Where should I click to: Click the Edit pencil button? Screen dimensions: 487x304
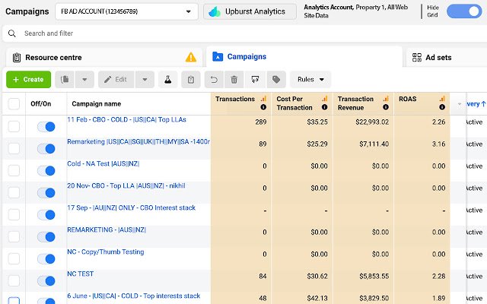pos(116,79)
